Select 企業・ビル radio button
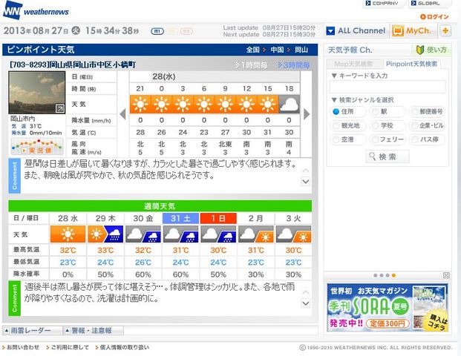 tap(414, 126)
